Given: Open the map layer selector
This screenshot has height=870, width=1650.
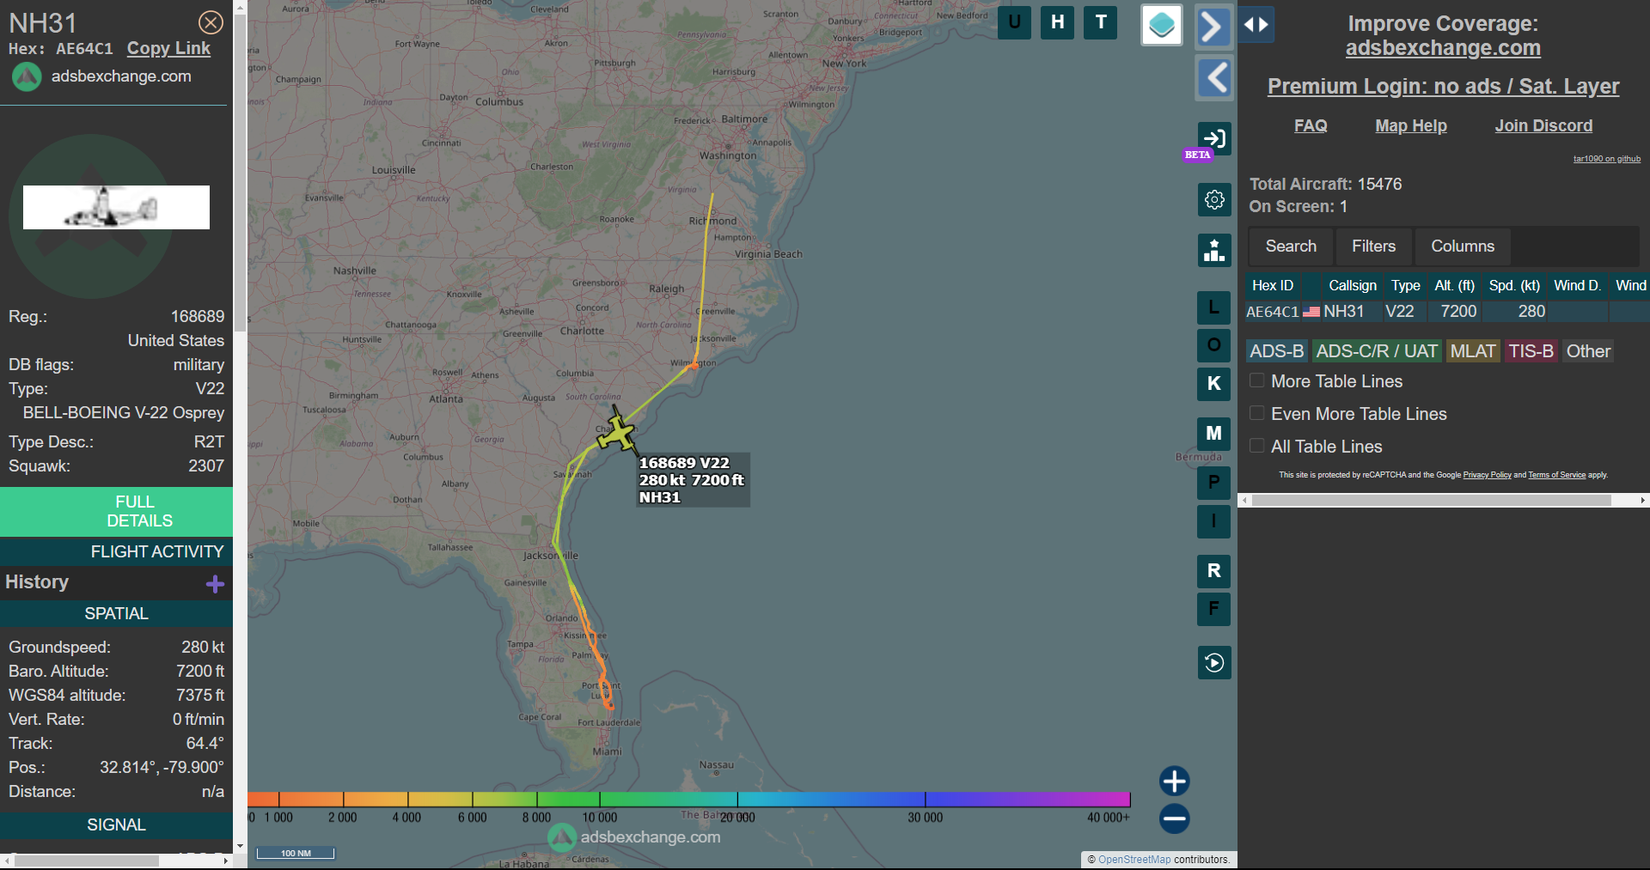Looking at the screenshot, I should pos(1162,25).
